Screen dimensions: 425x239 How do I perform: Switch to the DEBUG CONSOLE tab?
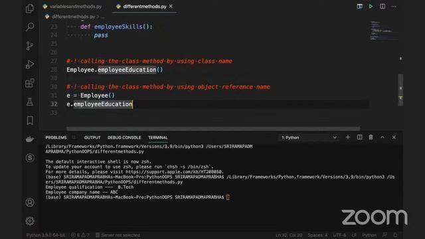[124, 137]
